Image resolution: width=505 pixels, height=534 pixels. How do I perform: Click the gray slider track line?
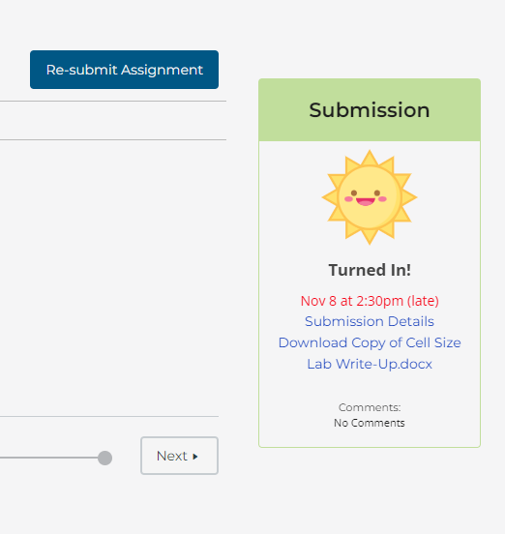[x=48, y=458]
